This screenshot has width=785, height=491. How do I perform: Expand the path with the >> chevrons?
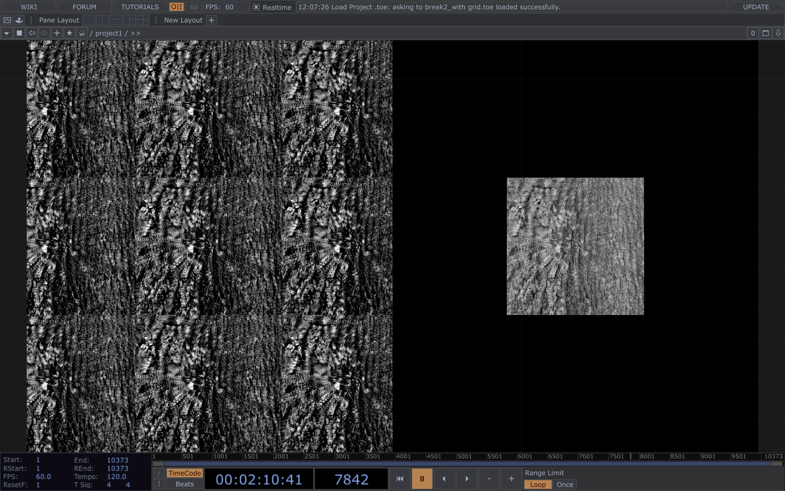(135, 33)
